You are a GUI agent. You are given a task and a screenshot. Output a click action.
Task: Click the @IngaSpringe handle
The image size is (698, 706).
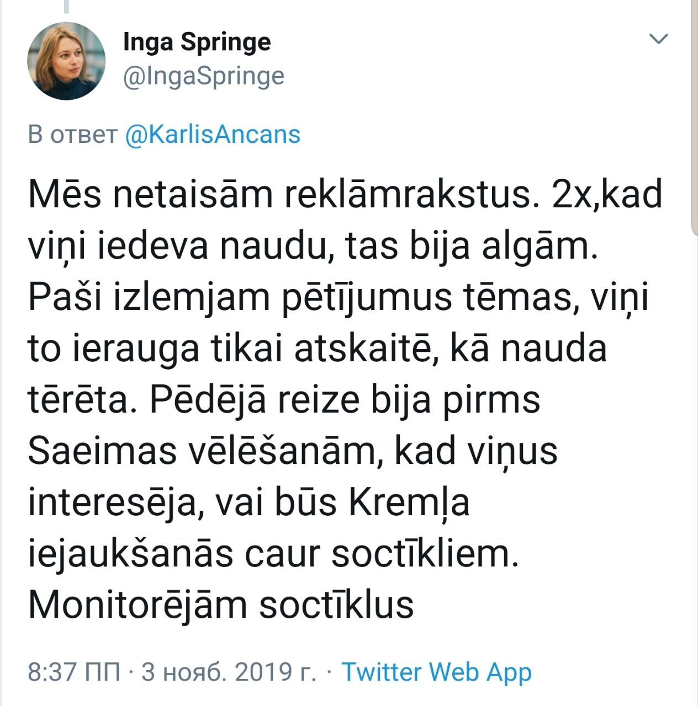point(203,76)
